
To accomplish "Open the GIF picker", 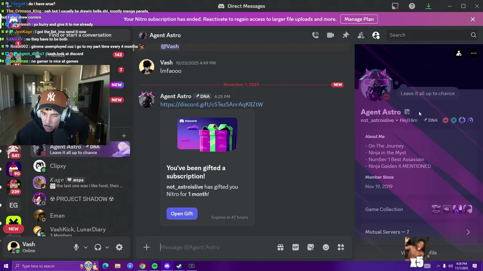I will 295,247.
